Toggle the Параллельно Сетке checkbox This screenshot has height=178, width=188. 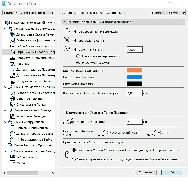tap(74, 41)
